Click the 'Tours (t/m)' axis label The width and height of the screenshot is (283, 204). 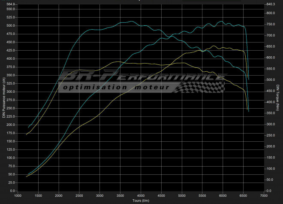[x=141, y=201]
